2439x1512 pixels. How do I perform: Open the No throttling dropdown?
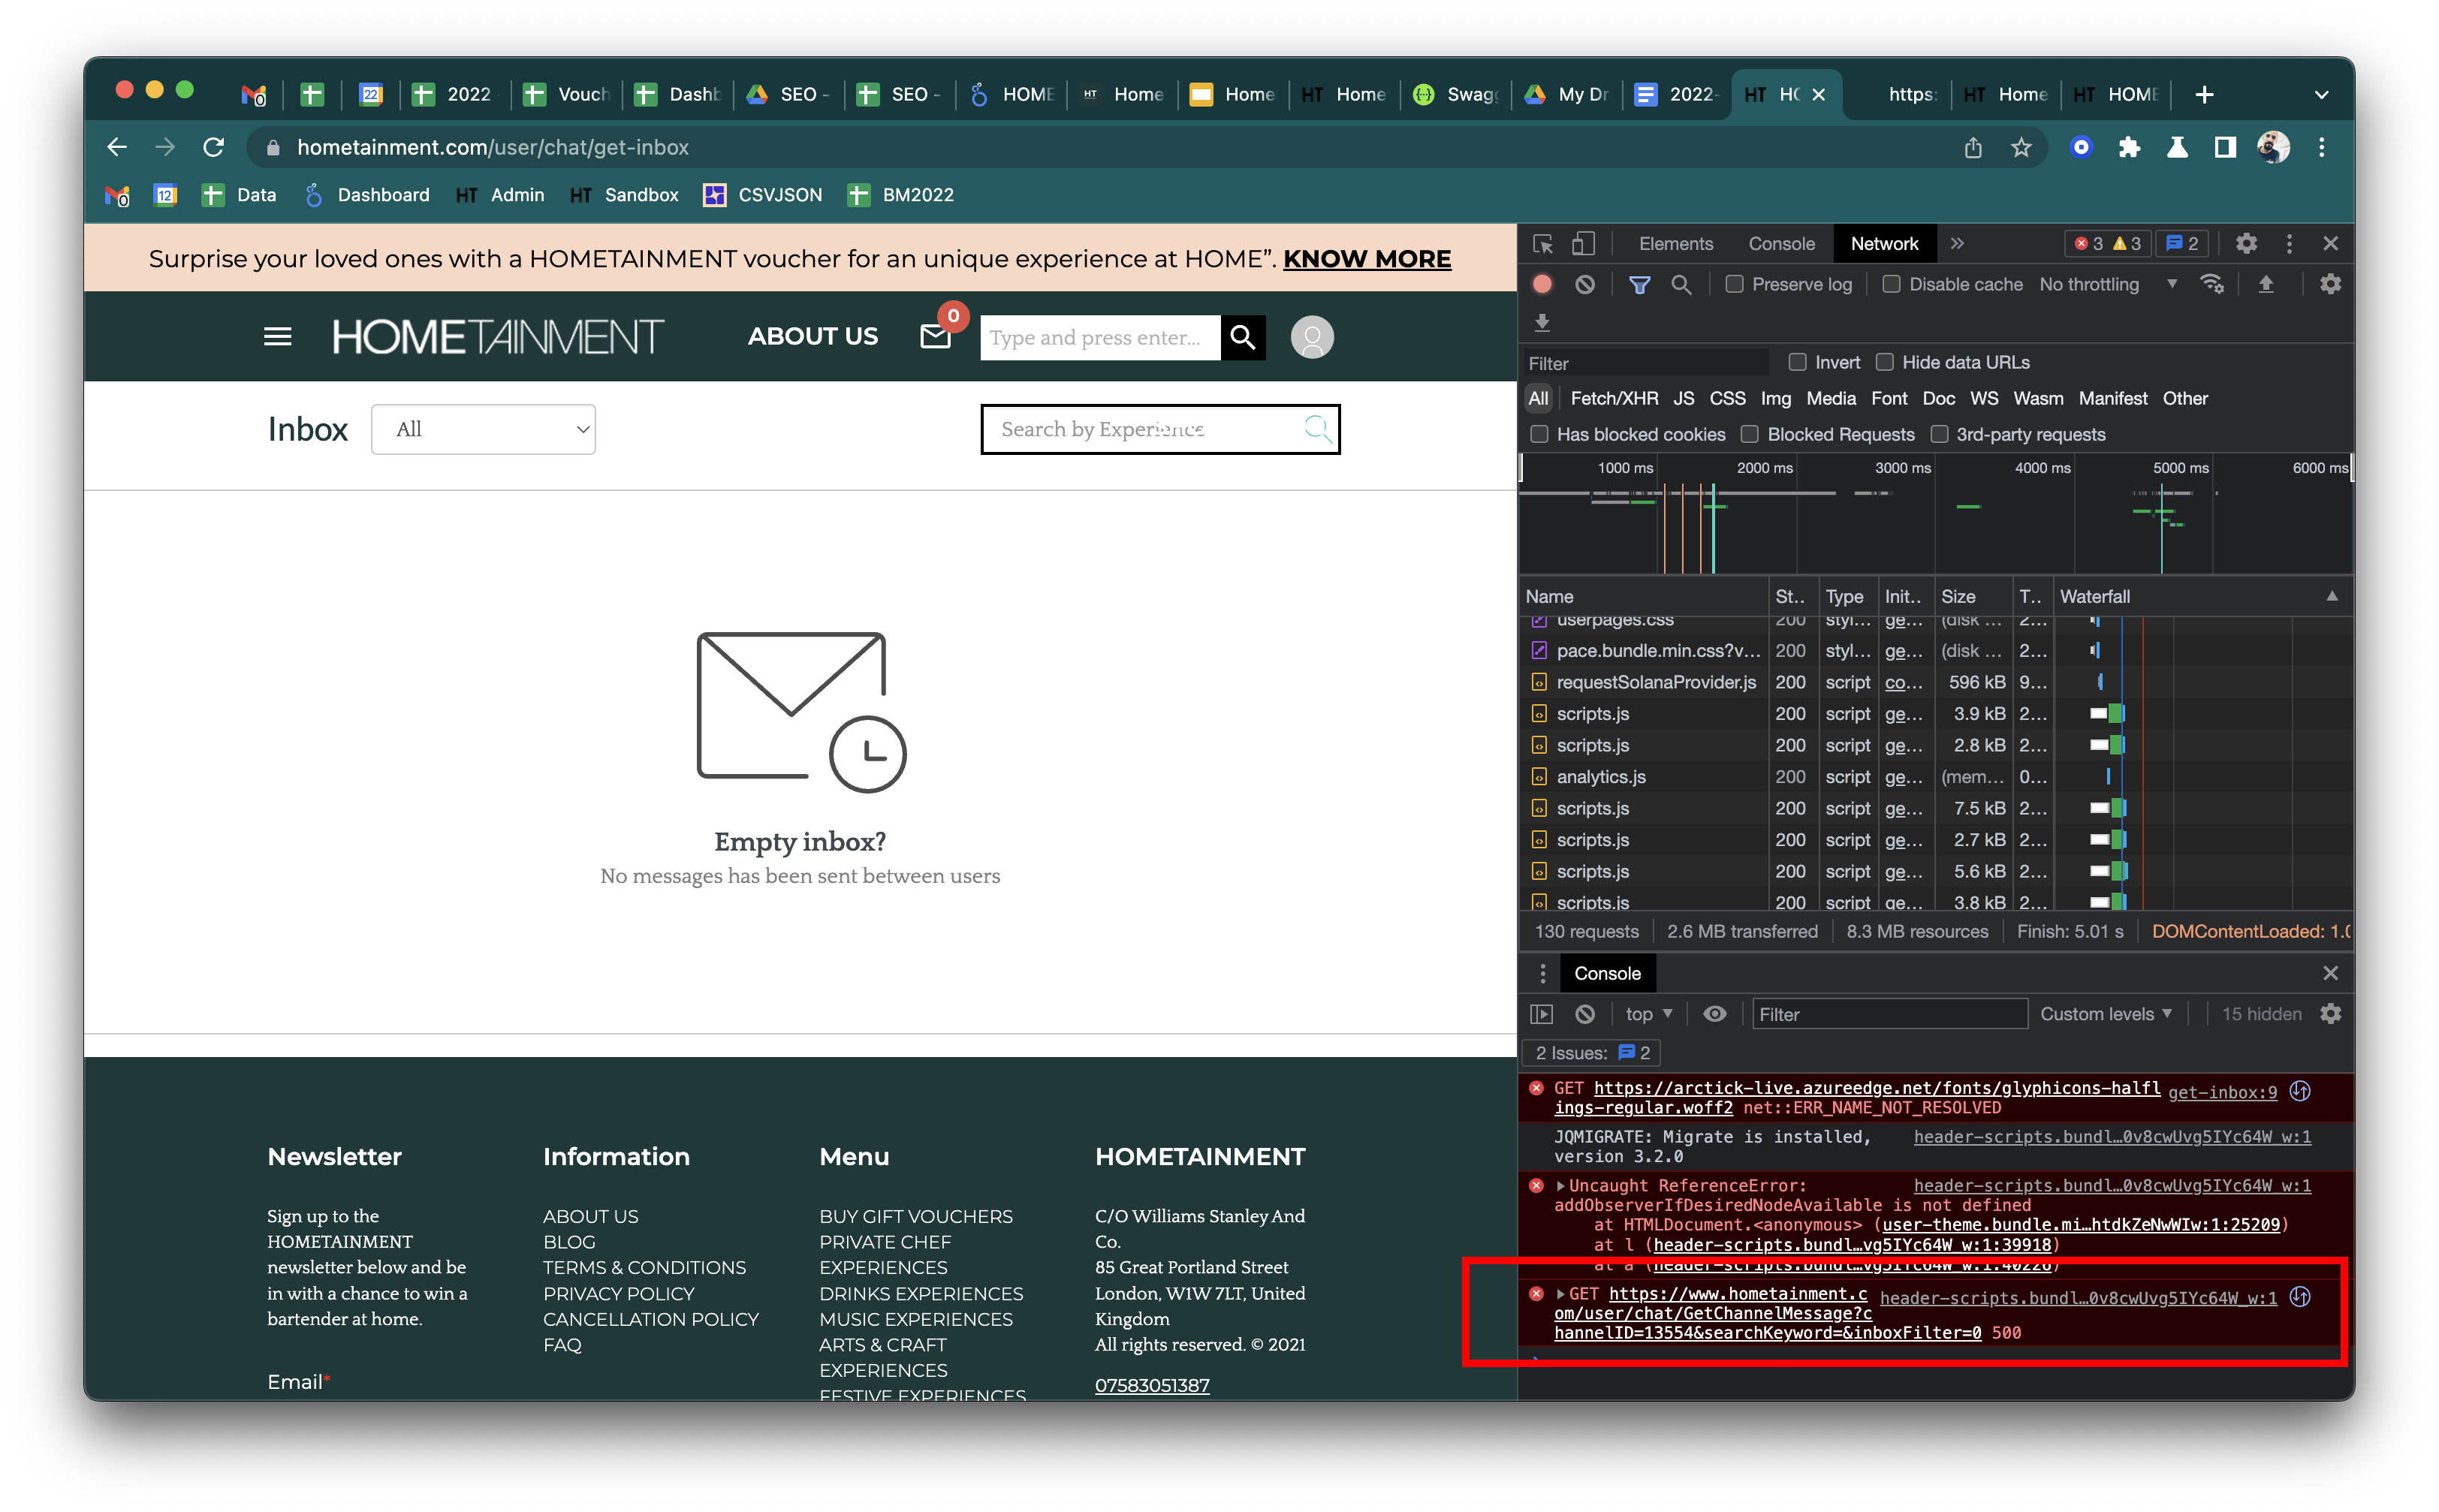tap(2108, 285)
